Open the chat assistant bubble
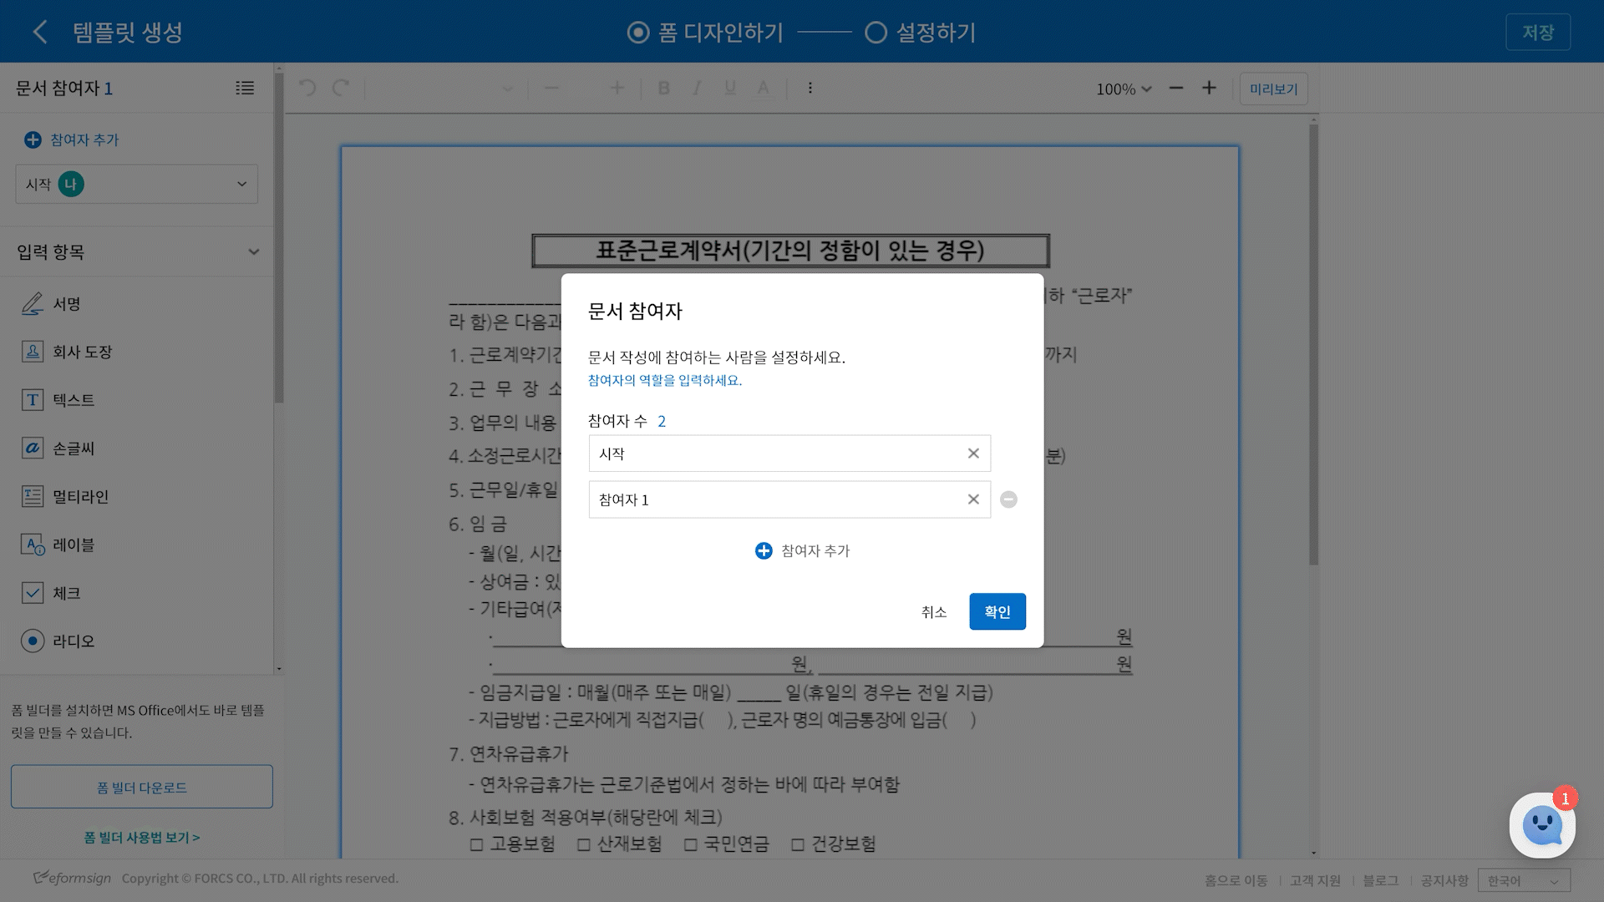This screenshot has width=1604, height=902. 1541,825
